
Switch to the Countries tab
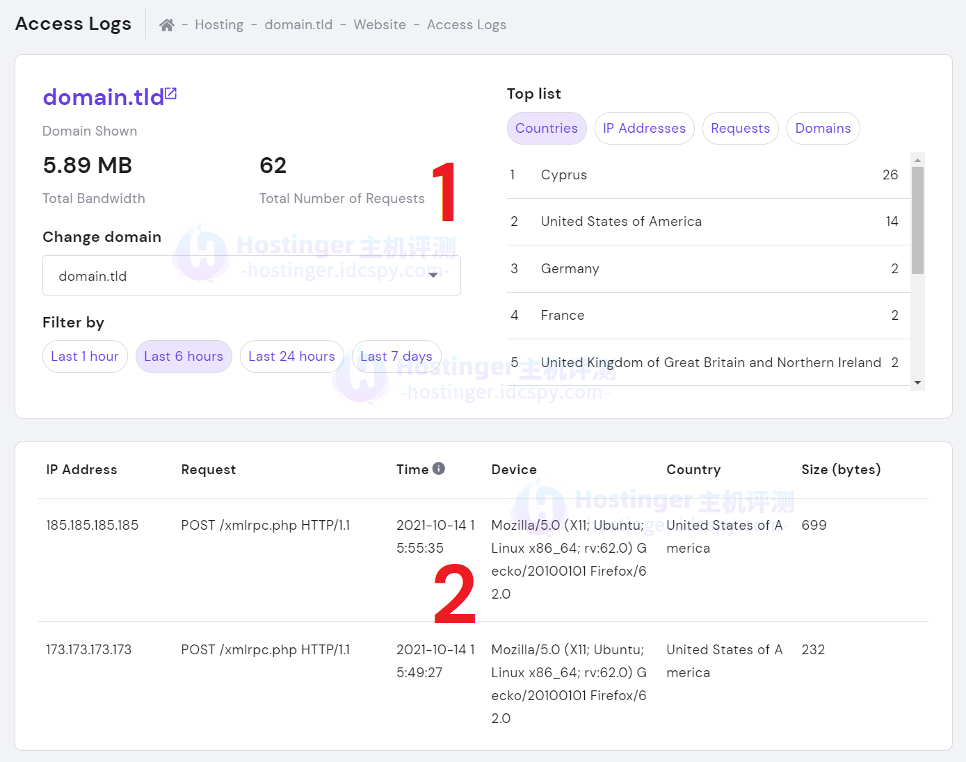tap(547, 129)
